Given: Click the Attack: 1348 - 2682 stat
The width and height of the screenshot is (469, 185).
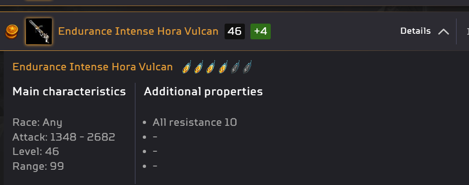Looking at the screenshot, I should [64, 137].
